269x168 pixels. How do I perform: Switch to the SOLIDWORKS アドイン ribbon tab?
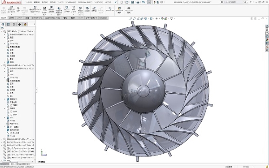[52, 18]
